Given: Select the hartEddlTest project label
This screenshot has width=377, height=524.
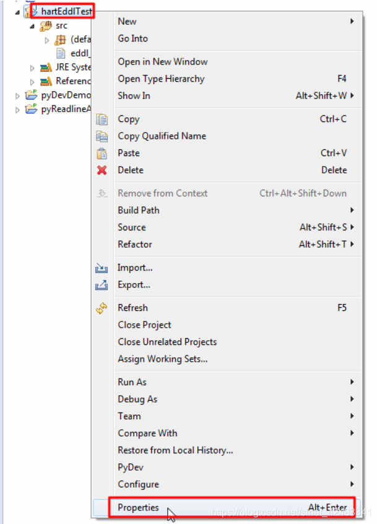Looking at the screenshot, I should tap(66, 11).
